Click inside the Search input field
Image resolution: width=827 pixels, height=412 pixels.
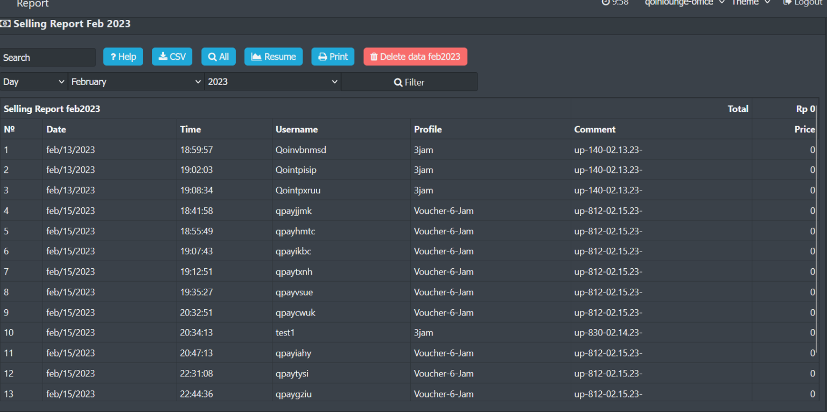47,57
